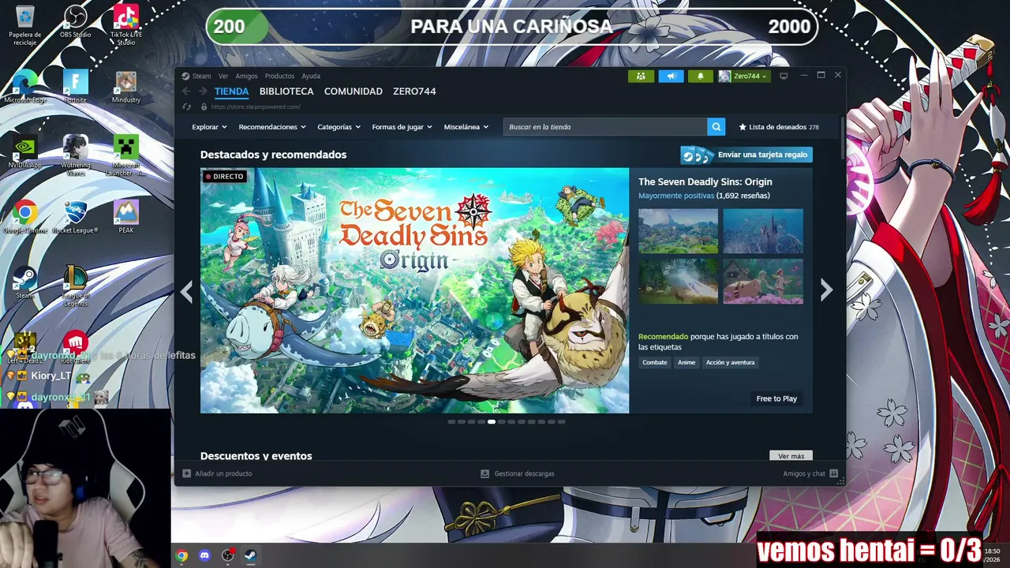Open the Productos menu
The image size is (1010, 568).
279,76
